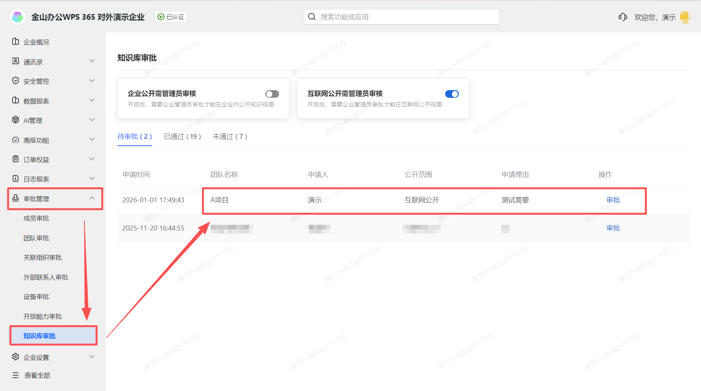Viewport: 701px width, 391px height.
Task: Enable 企业公开需管理员审核 switch
Action: coord(272,94)
